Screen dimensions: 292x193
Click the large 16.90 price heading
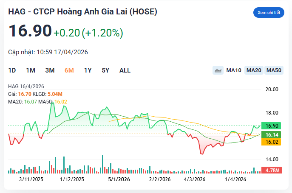(30, 31)
